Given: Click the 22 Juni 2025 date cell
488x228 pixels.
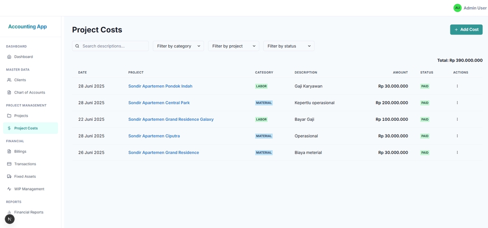Looking at the screenshot, I should pyautogui.click(x=91, y=119).
